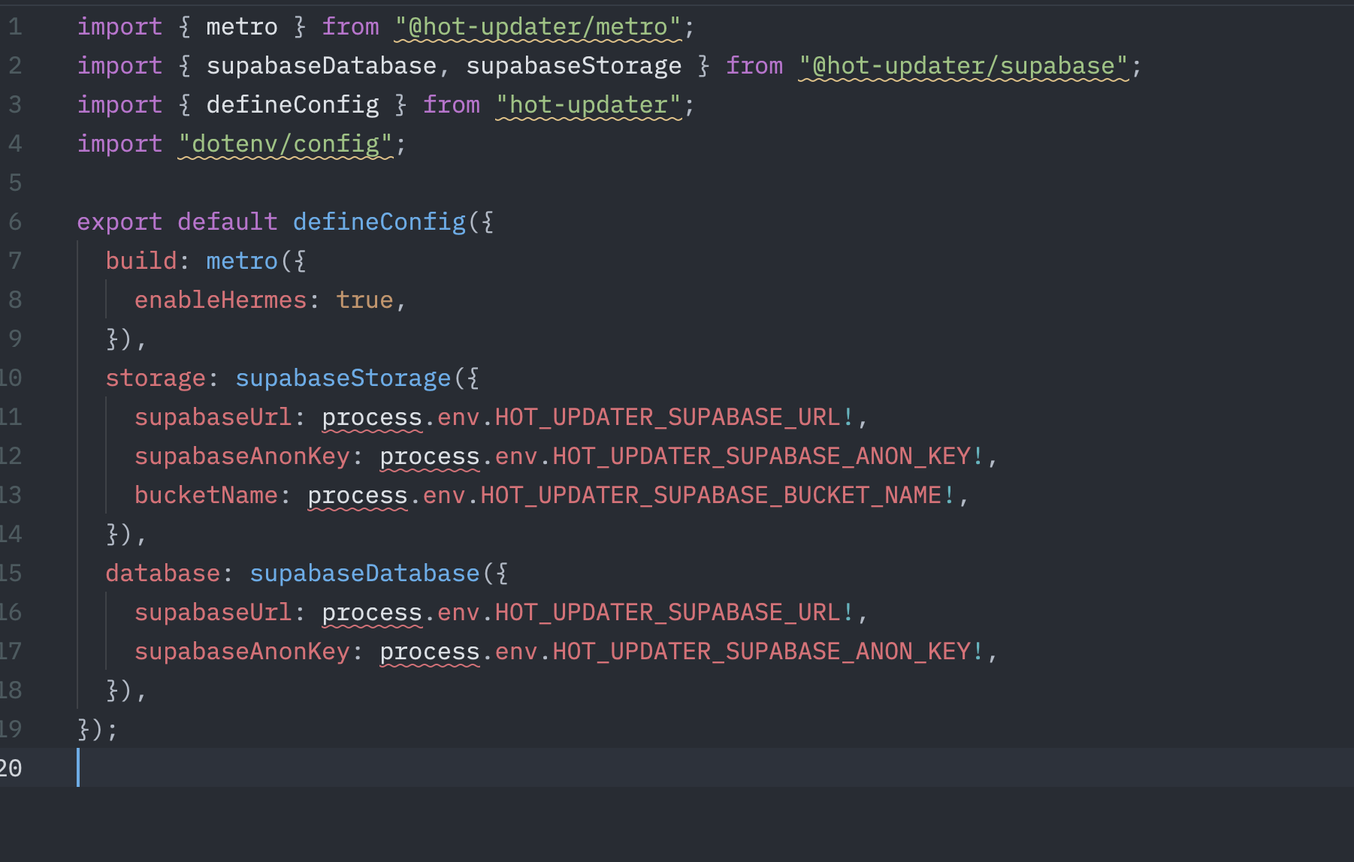This screenshot has height=862, width=1354.
Task: Click the "@hot-updater/metro" import string
Action: [538, 27]
